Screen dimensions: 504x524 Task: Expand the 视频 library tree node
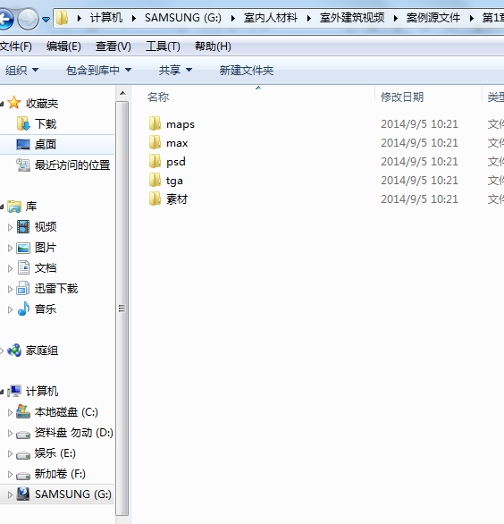10,227
